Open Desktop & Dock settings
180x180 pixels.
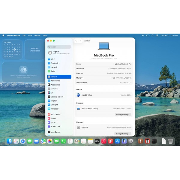tap(57, 97)
